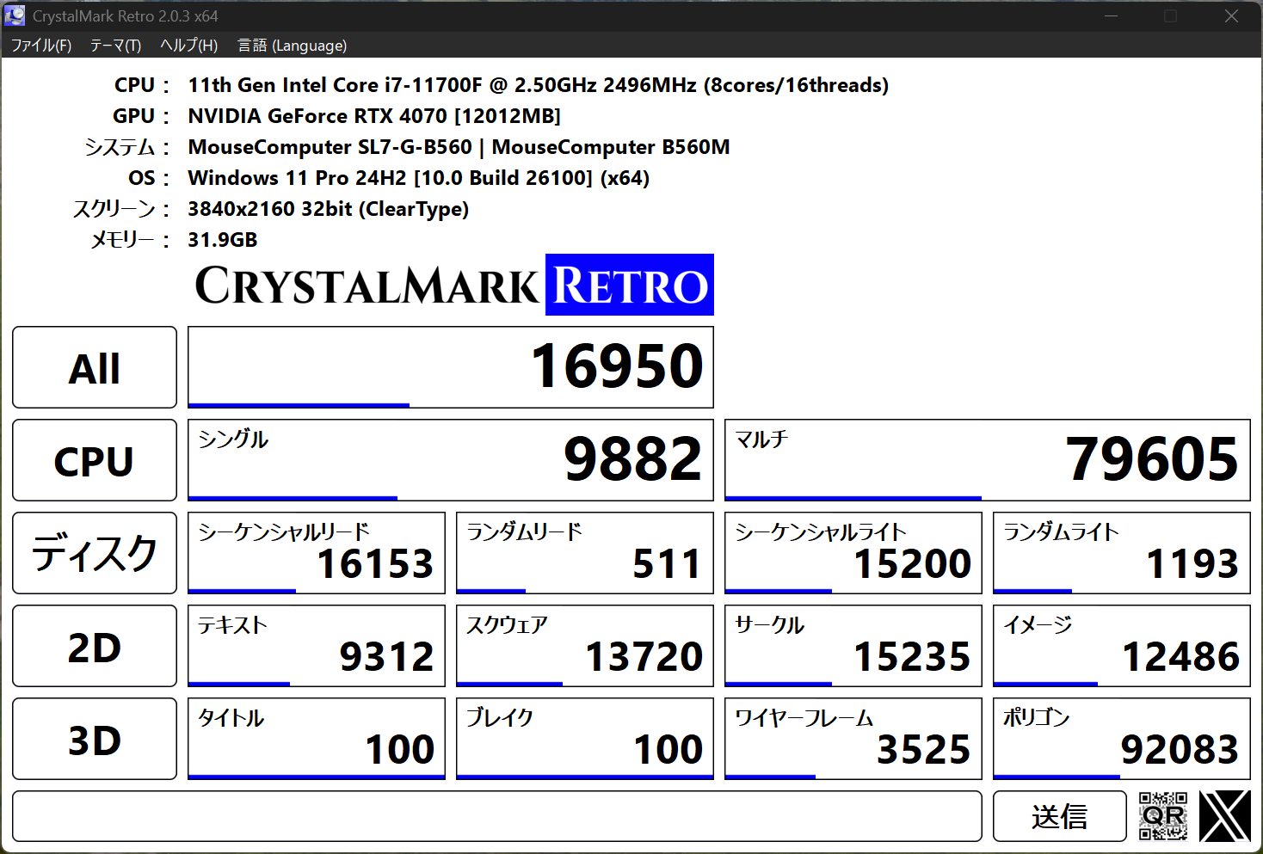Open the 言語 (Language) menu
Viewport: 1263px width, 854px height.
tap(292, 45)
